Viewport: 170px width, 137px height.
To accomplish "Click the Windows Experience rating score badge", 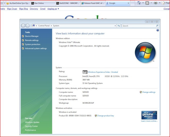I will (x=85, y=72).
